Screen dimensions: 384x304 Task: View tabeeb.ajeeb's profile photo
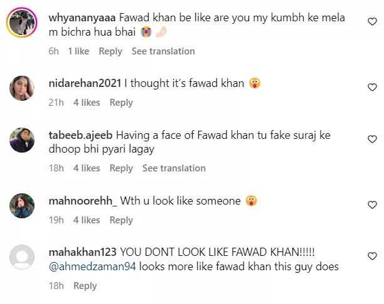point(21,140)
